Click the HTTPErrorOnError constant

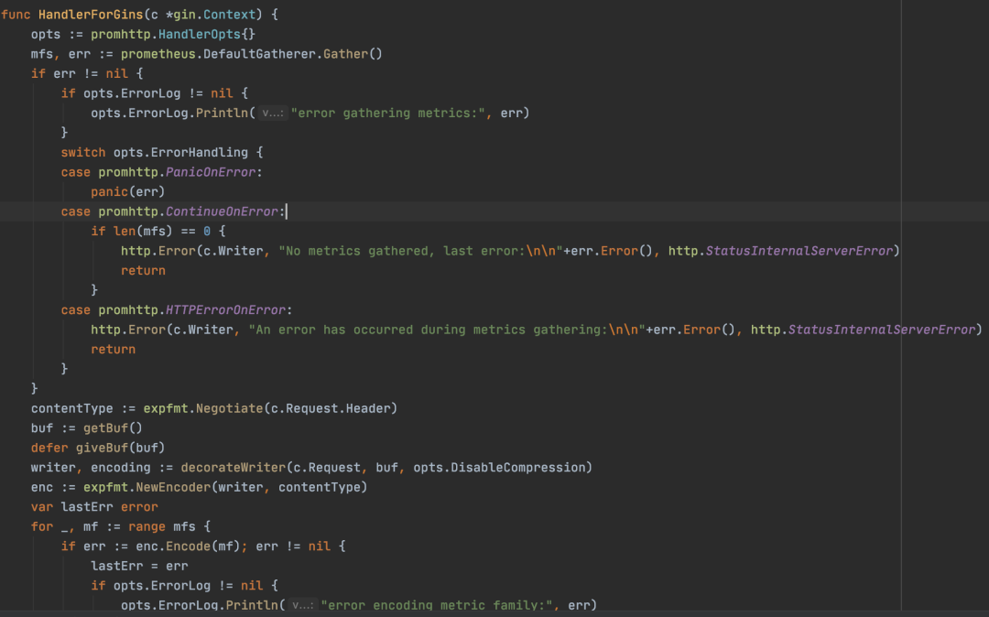pos(226,310)
